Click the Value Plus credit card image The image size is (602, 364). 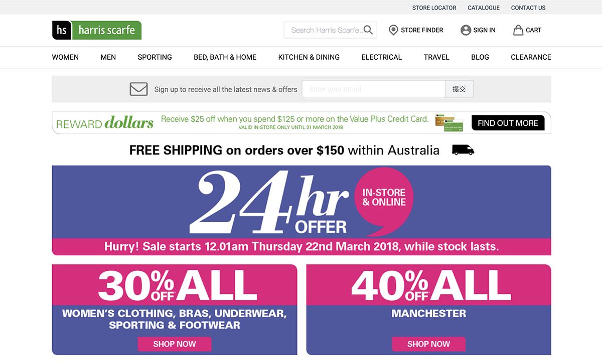448,123
